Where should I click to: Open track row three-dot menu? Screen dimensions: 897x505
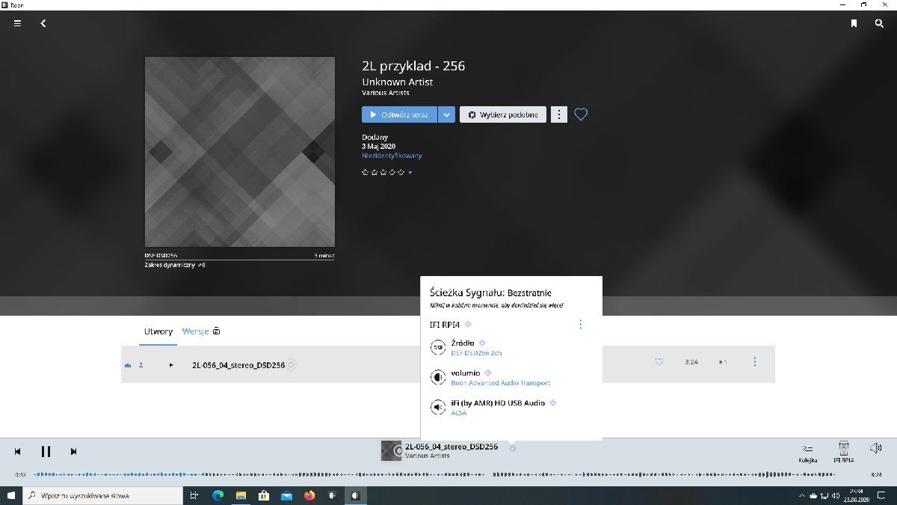(x=755, y=362)
